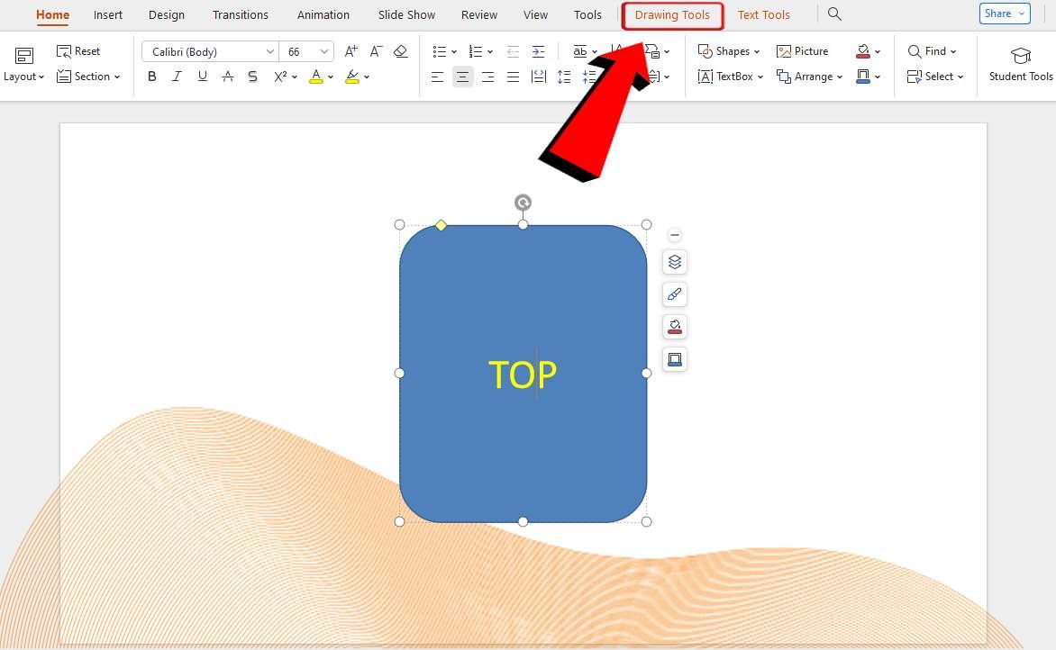This screenshot has height=650, width=1056.
Task: Open the font name dropdown
Action: [x=209, y=51]
